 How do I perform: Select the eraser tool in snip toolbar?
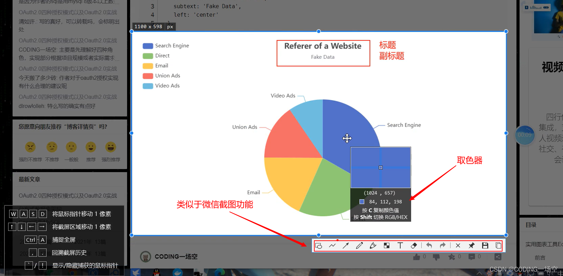click(414, 246)
